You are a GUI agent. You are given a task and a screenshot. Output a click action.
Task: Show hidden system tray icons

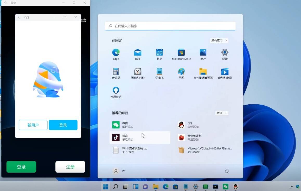click(x=292, y=186)
